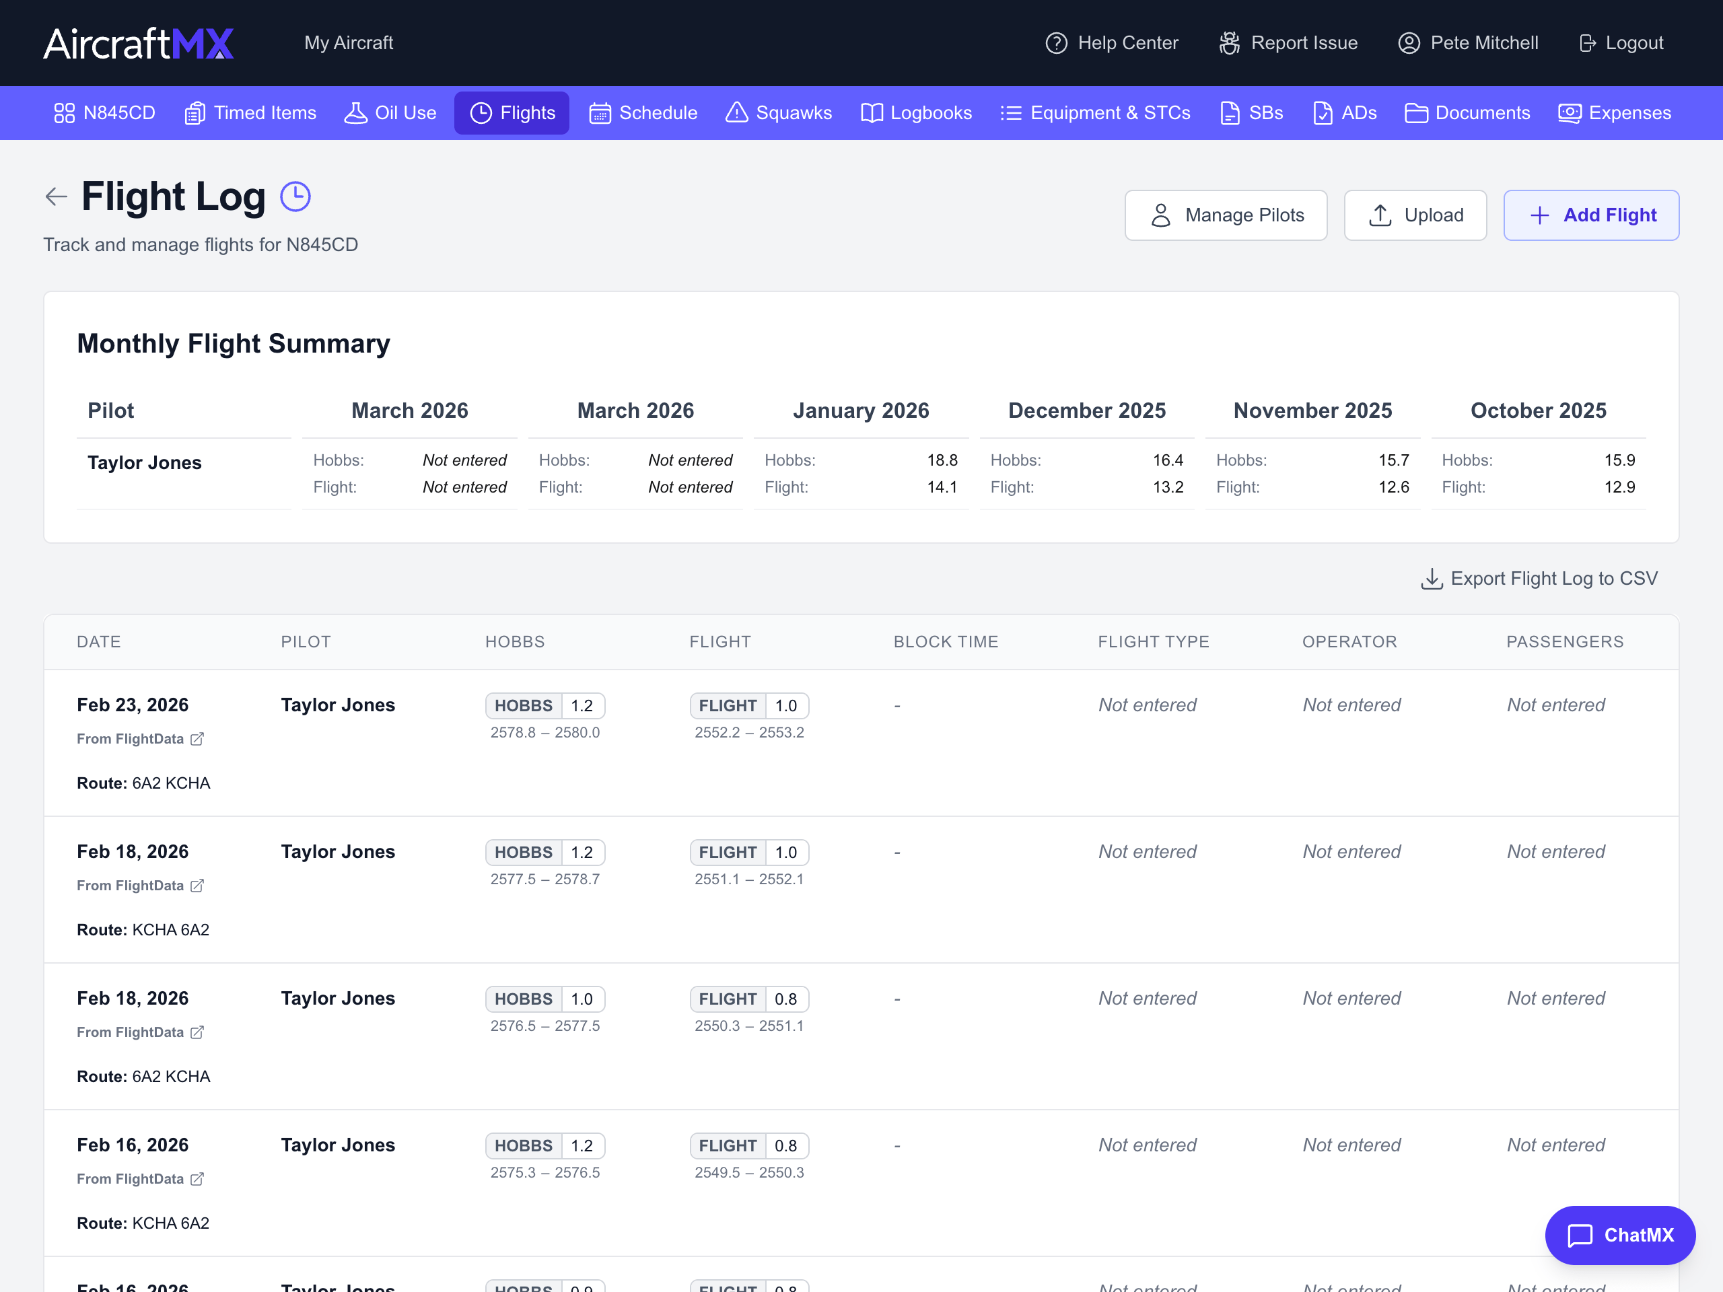Screen dimensions: 1723x1292
Task: Click the Oil Use flask icon
Action: (356, 113)
